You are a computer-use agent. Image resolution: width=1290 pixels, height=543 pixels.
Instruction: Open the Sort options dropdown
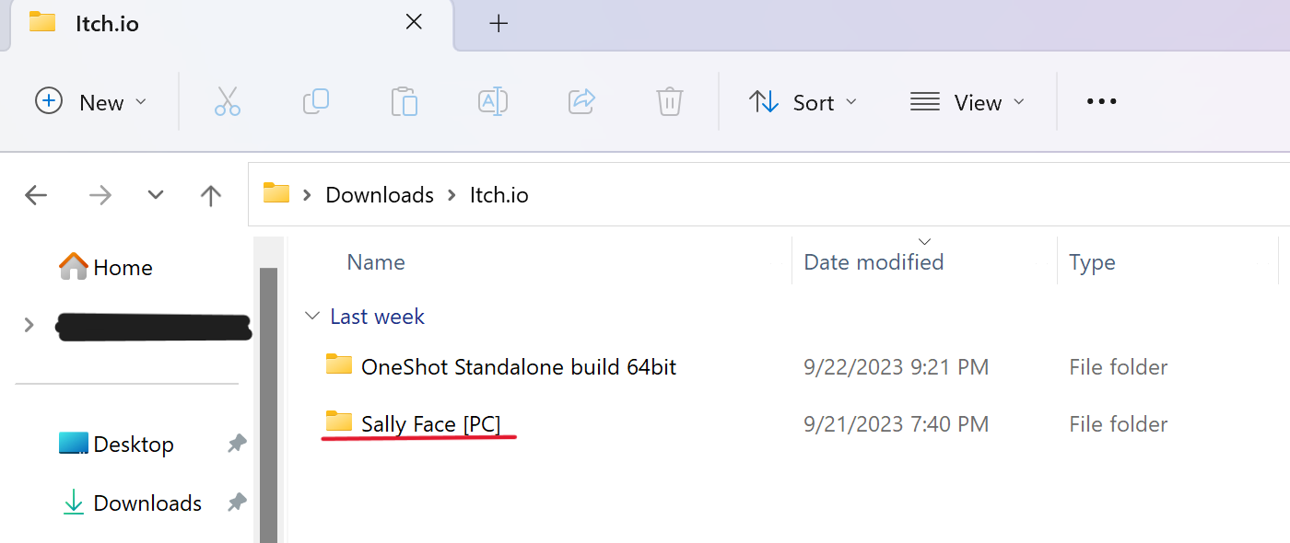click(803, 102)
